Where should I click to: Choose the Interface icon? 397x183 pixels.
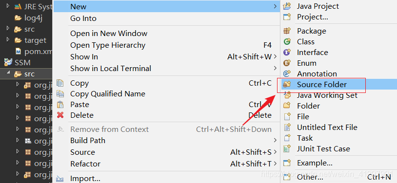(x=287, y=53)
